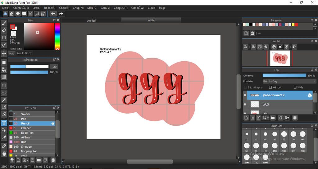The width and height of the screenshot is (318, 169).
Task: Select the Lớp3 layer row
Action: pyautogui.click(x=278, y=104)
